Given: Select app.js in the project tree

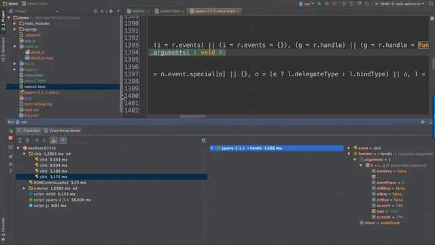Looking at the screenshot, I should coord(30,41).
